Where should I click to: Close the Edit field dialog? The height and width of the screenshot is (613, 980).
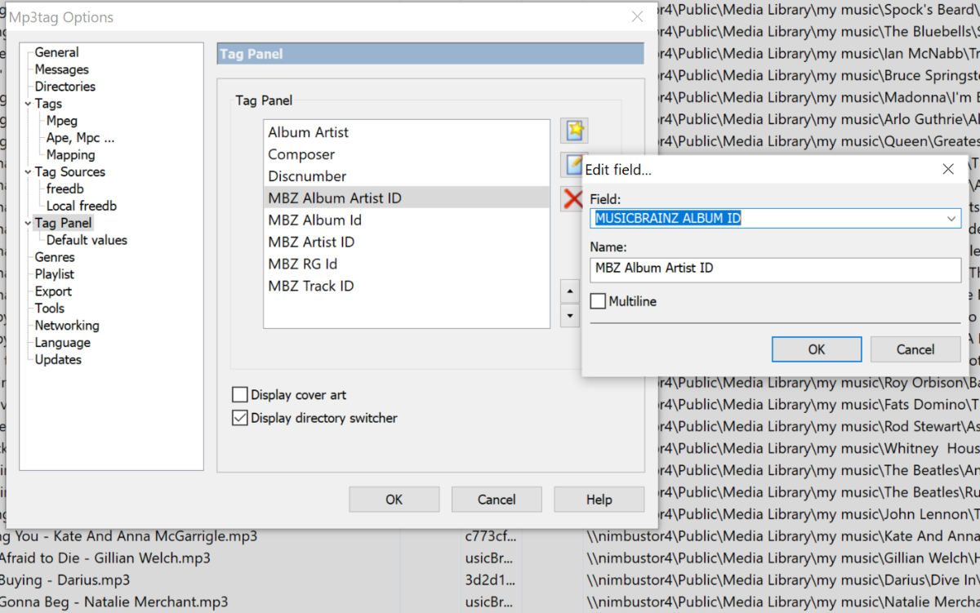948,169
